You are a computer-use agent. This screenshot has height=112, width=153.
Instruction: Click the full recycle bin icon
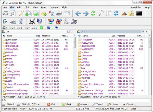[x=21, y=21]
